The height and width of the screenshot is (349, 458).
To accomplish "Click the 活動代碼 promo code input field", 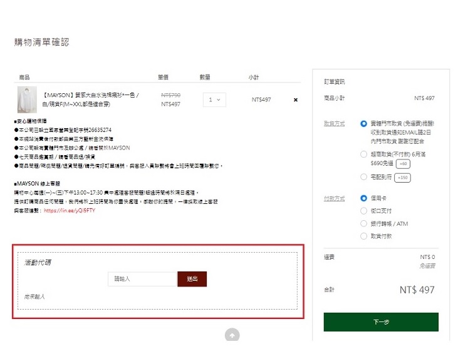I will point(142,279).
